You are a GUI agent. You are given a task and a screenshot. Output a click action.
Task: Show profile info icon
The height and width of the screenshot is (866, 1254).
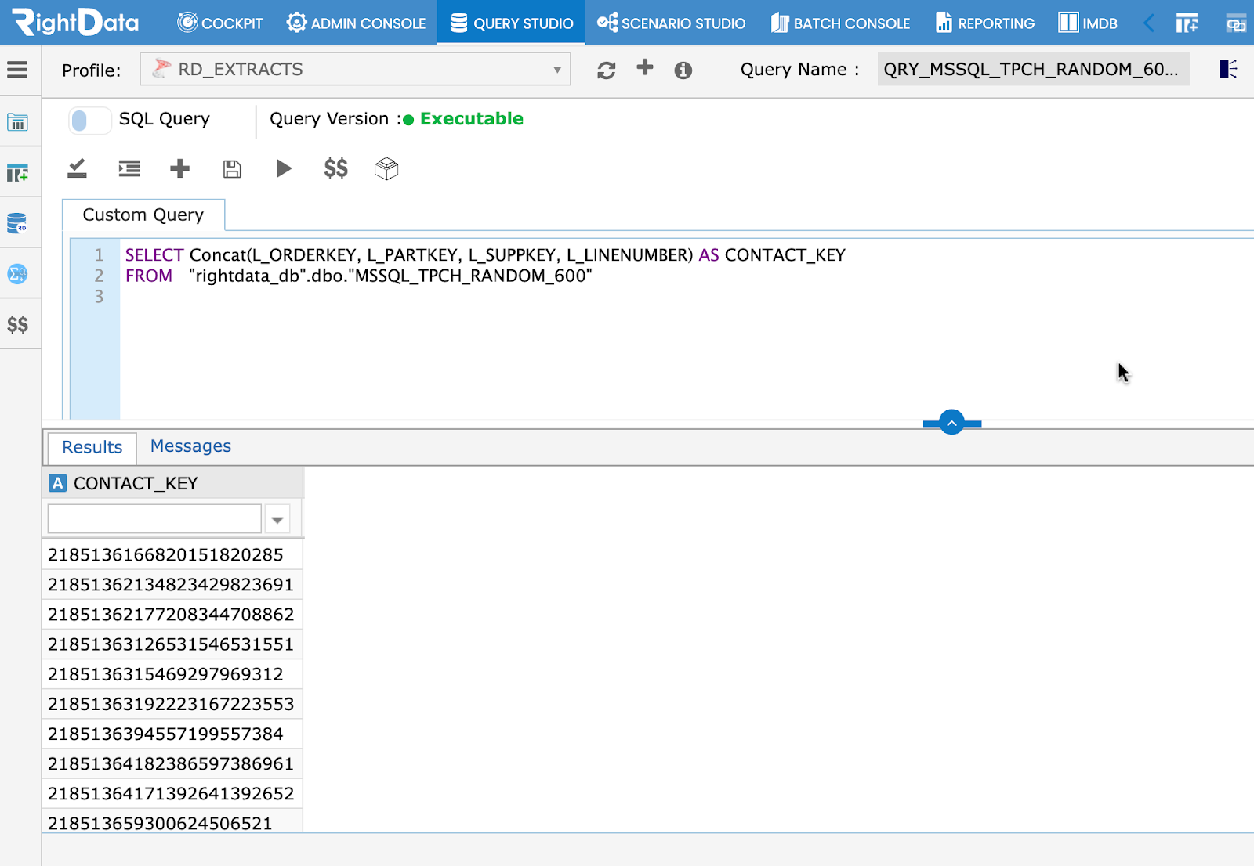[x=683, y=70]
